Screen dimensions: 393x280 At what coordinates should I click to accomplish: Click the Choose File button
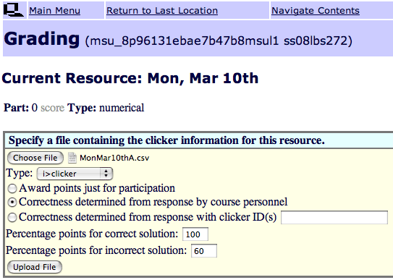click(35, 158)
